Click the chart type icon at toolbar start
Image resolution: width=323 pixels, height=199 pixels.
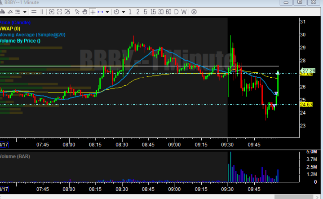coord(2,12)
